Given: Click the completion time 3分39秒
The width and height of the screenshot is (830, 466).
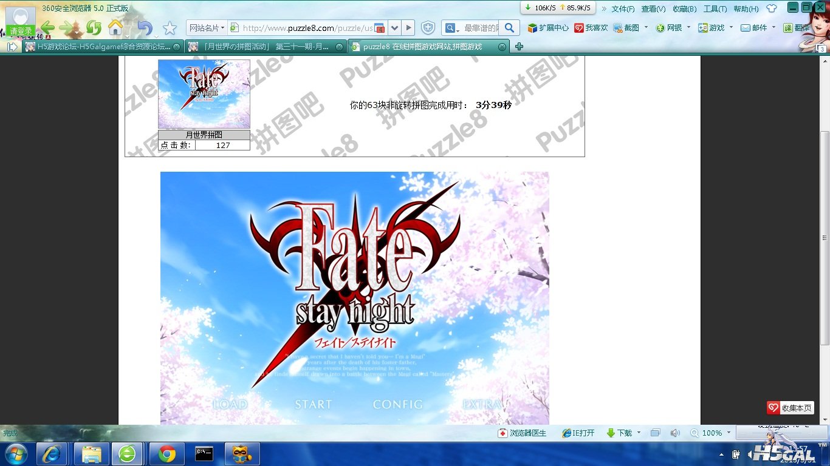Looking at the screenshot, I should (494, 105).
